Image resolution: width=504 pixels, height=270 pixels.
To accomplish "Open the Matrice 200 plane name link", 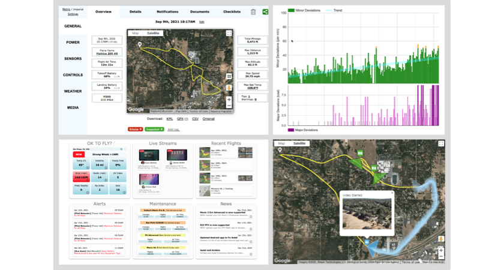I will (107, 53).
